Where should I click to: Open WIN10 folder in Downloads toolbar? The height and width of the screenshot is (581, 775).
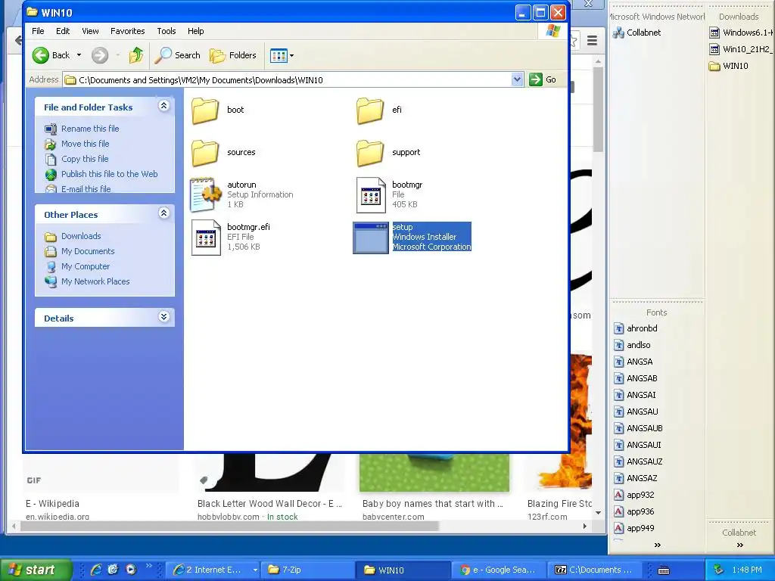pyautogui.click(x=729, y=66)
